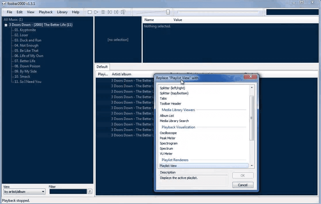The image size is (321, 204).
Task: Select Playlist View in the list
Action: click(204, 166)
